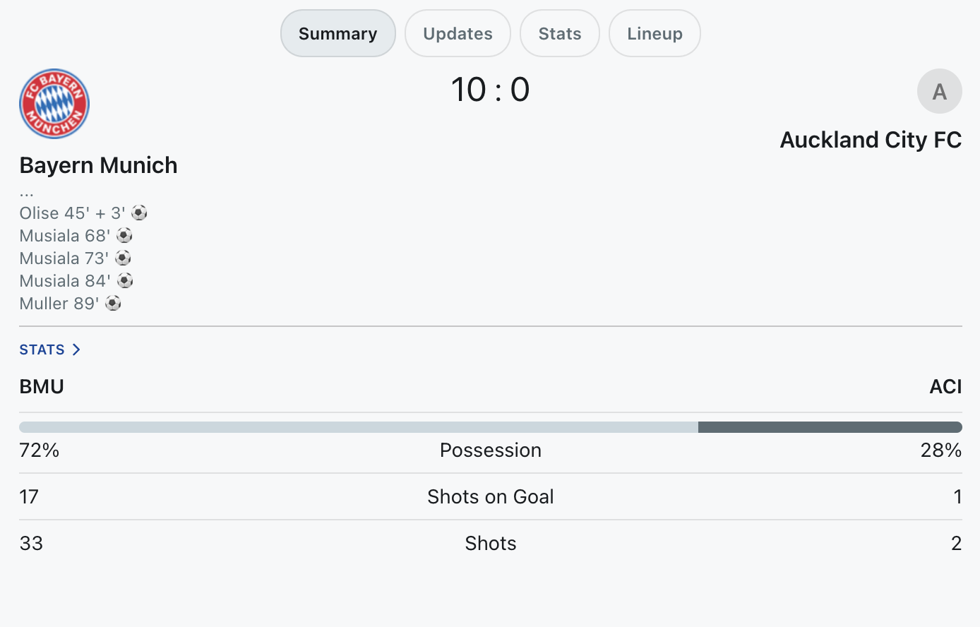980x627 pixels.
Task: Click soccer ball icon next to Olise goal
Action: (140, 213)
